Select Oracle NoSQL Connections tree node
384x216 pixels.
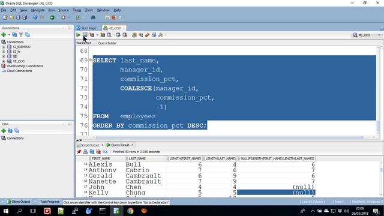pos(25,66)
